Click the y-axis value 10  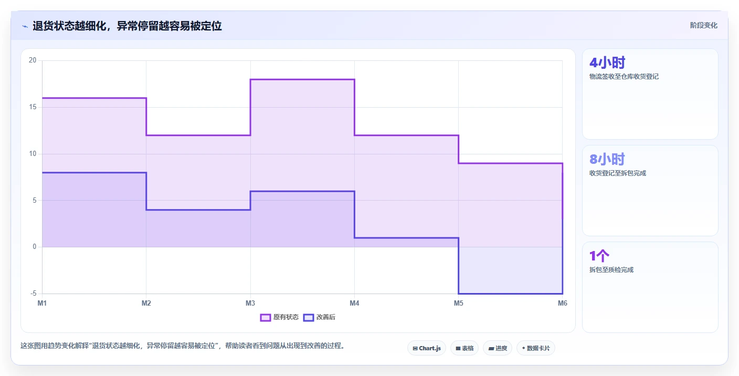tap(33, 154)
